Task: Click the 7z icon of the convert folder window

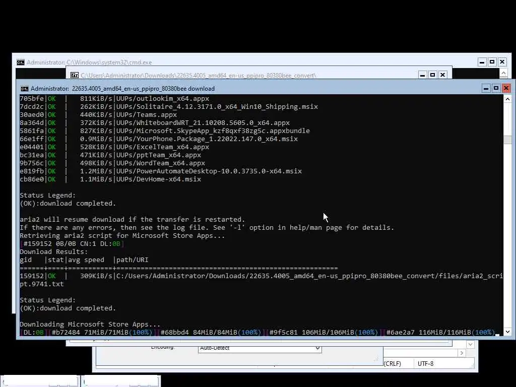Action: point(75,76)
